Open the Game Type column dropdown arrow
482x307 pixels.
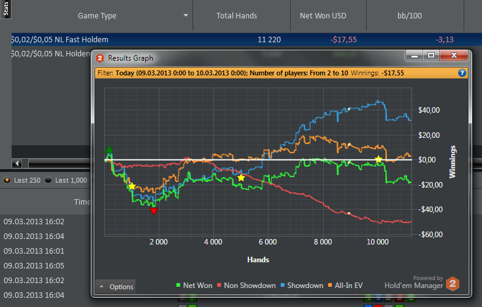click(185, 15)
